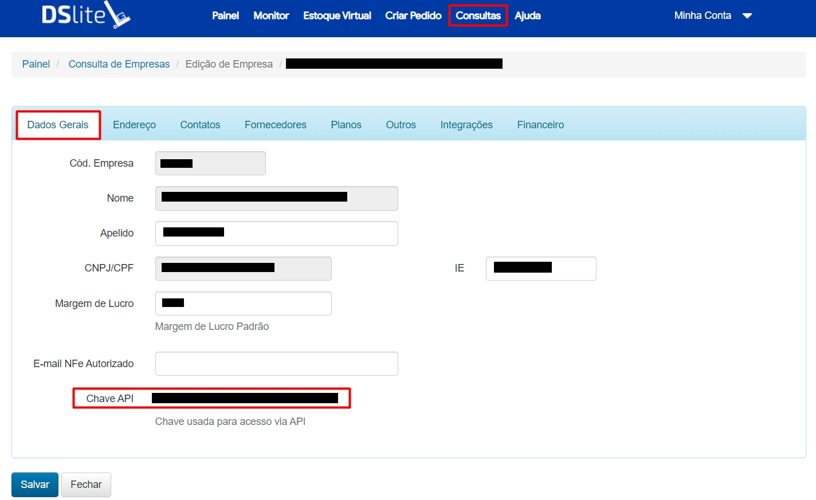Open the Fornecedores tab
816x500 pixels.
275,125
